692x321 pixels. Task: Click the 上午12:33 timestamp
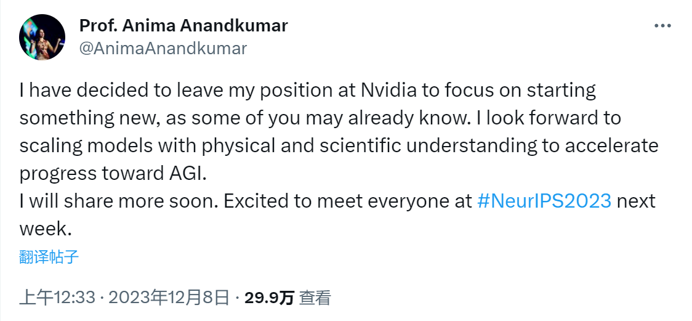pos(58,298)
